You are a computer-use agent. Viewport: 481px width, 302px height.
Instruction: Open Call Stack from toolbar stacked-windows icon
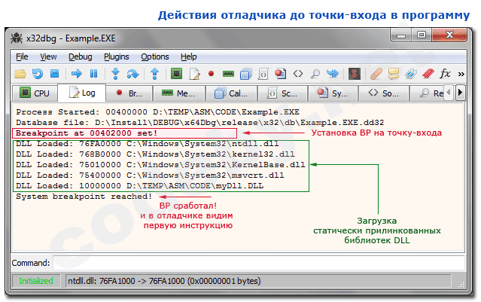[245, 74]
